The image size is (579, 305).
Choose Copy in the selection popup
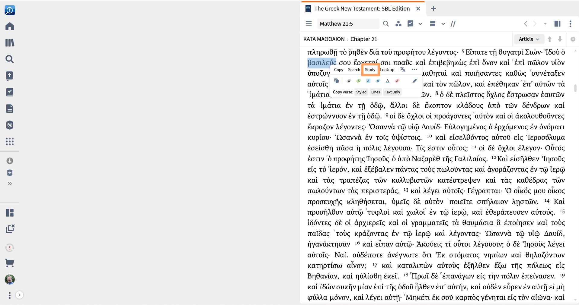pos(339,70)
